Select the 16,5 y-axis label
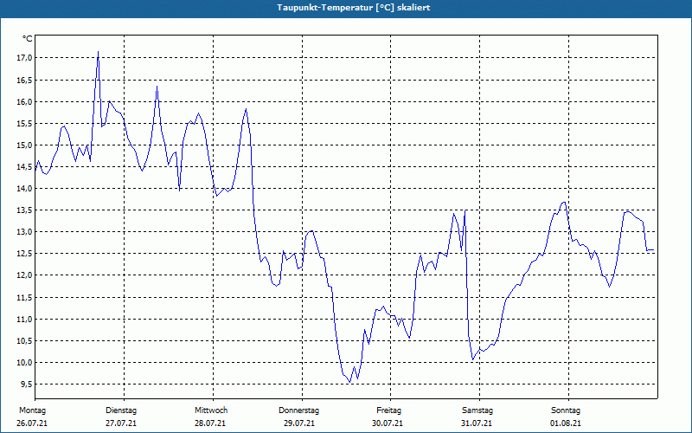Viewport: 692px width, 433px height. 25,80
